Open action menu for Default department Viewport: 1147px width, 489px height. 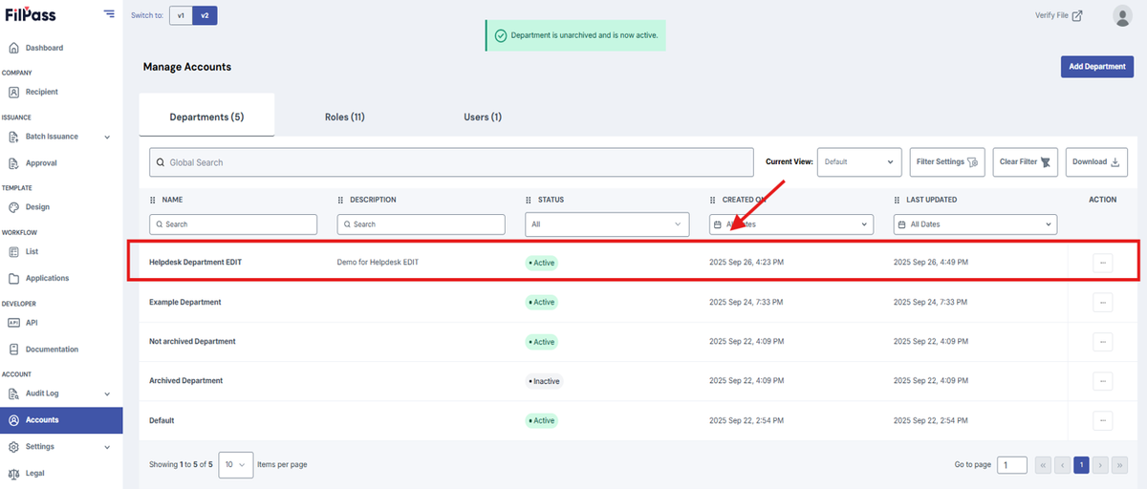pyautogui.click(x=1102, y=420)
